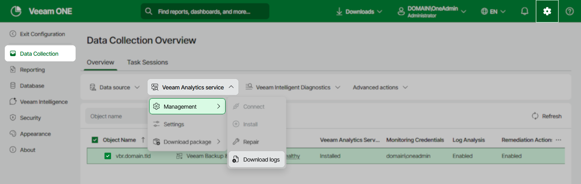Focus the Find reports search field
This screenshot has height=184, width=581.
[x=205, y=12]
